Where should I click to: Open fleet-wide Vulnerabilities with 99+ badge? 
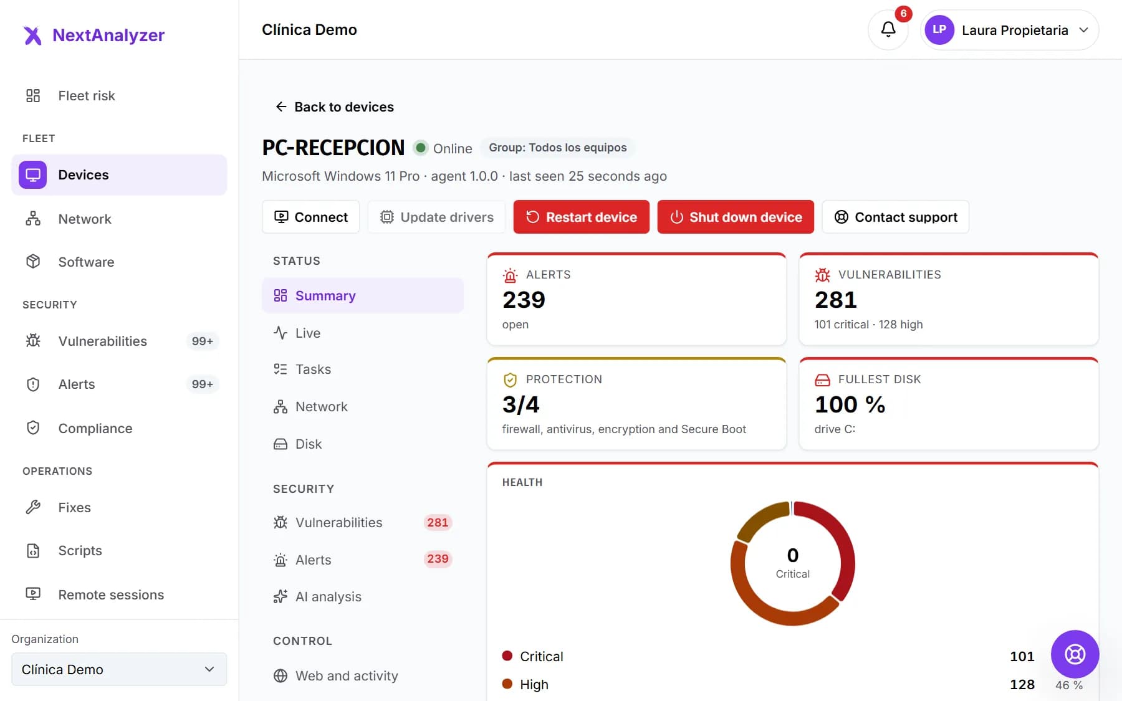[119, 341]
